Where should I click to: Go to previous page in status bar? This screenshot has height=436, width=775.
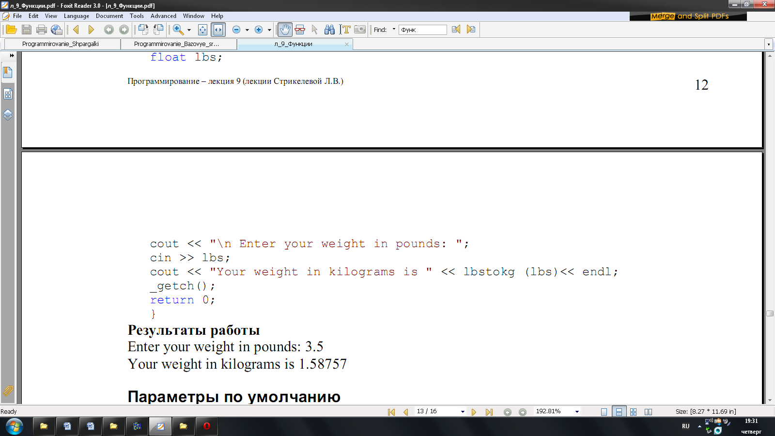[405, 412]
